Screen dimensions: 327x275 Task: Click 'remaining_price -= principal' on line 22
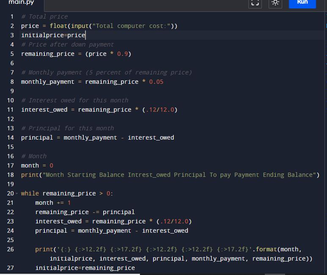(x=85, y=212)
